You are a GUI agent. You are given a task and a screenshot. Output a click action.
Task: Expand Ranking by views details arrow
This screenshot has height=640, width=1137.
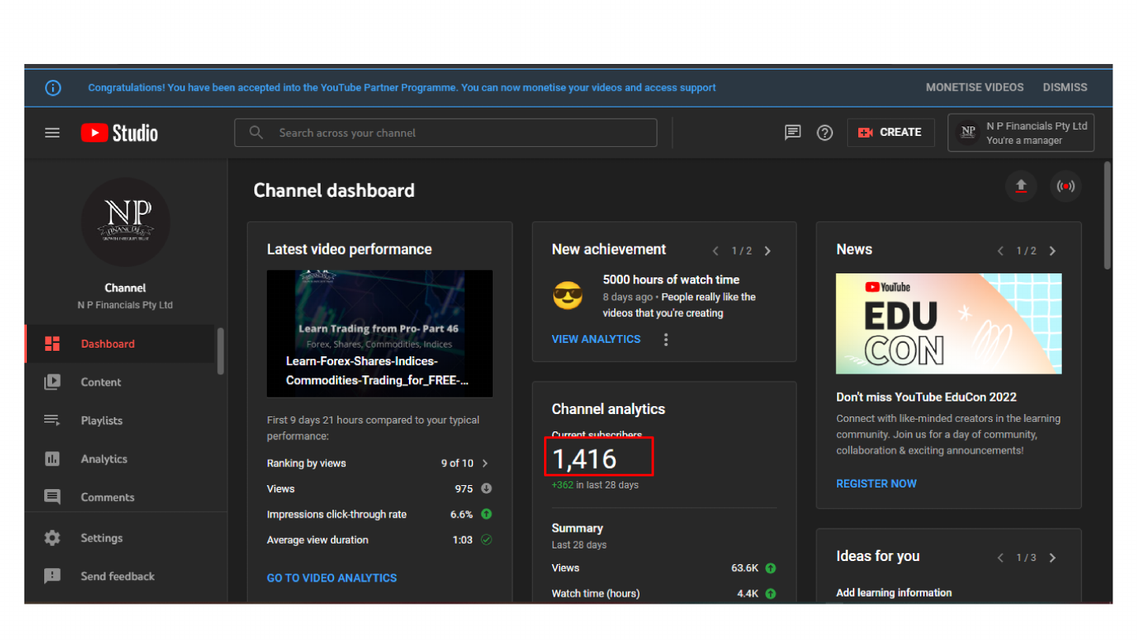[486, 463]
